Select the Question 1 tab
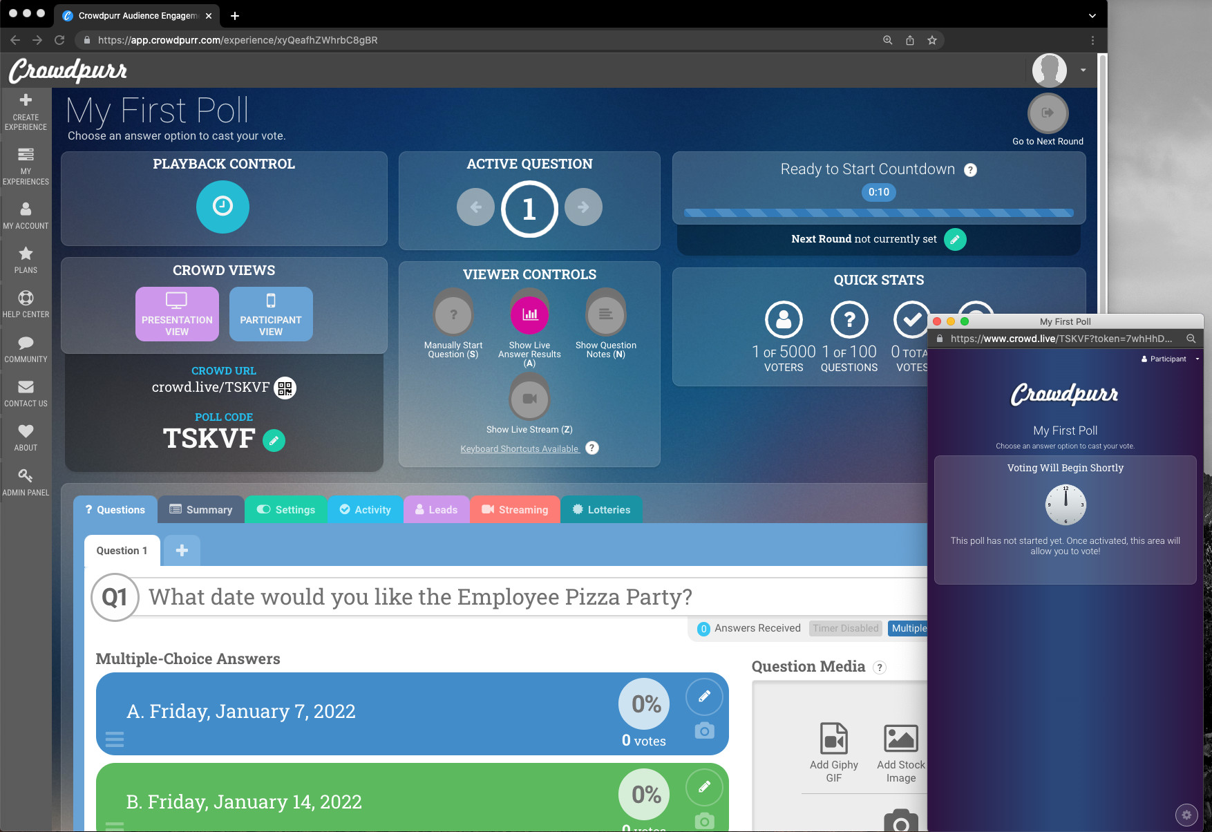Image resolution: width=1212 pixels, height=832 pixels. pos(122,551)
